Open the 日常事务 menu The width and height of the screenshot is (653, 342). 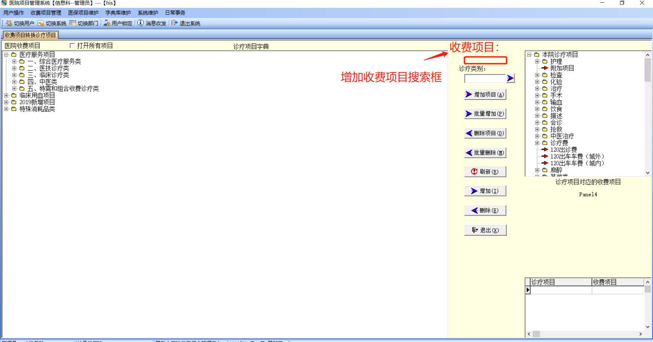(x=175, y=13)
